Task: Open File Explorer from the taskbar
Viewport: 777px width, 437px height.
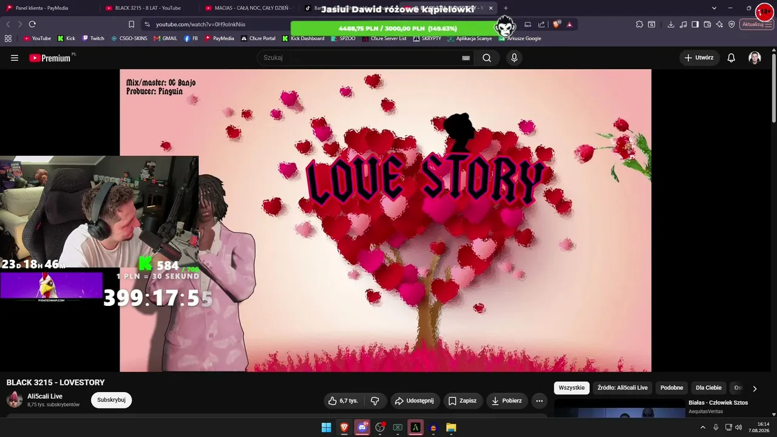Action: pos(451,427)
